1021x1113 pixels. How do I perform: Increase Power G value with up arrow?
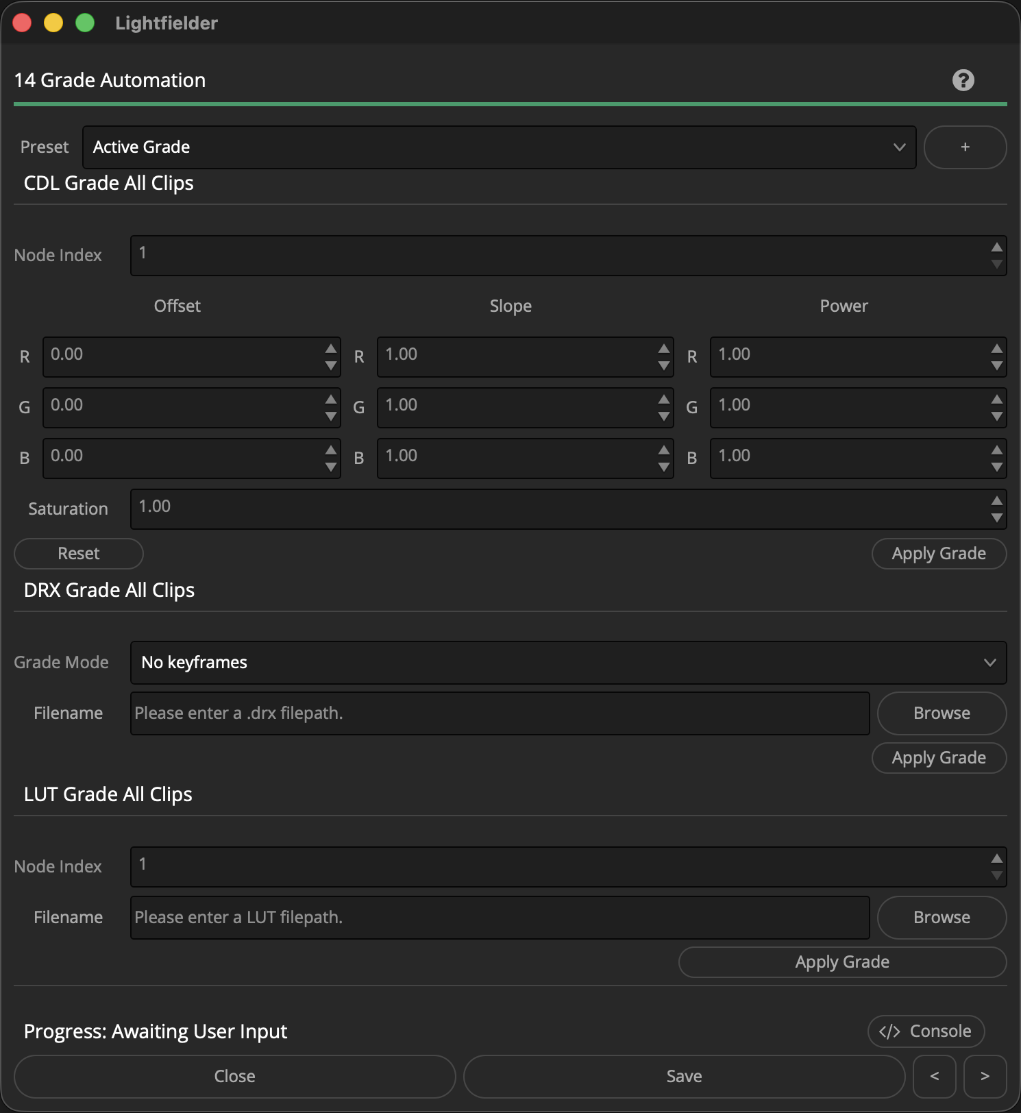[996, 399]
